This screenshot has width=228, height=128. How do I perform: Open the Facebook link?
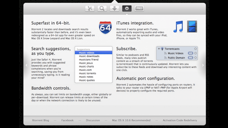[68, 120]
